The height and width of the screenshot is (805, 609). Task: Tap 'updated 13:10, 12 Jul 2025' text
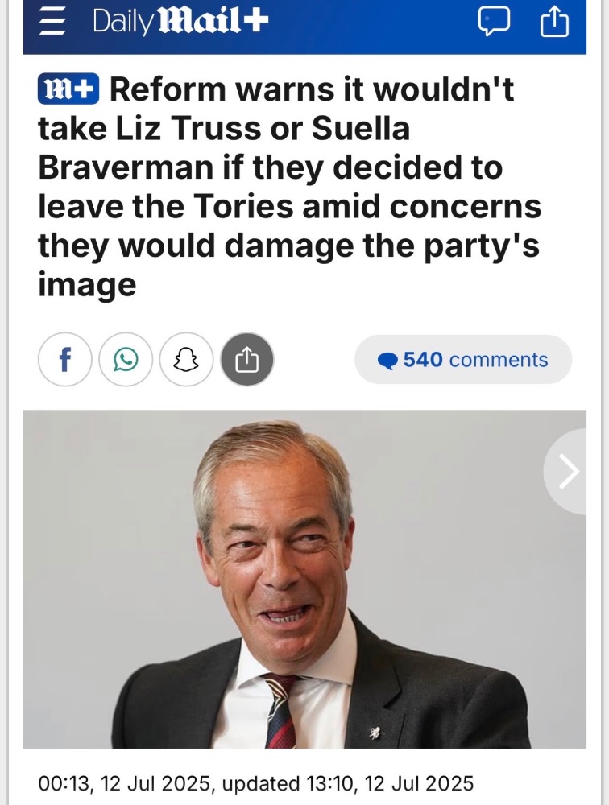pyautogui.click(x=348, y=783)
